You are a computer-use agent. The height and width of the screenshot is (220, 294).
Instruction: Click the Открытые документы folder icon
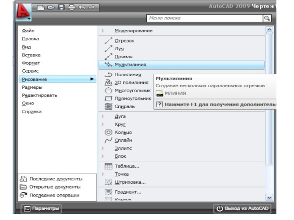coord(23,187)
